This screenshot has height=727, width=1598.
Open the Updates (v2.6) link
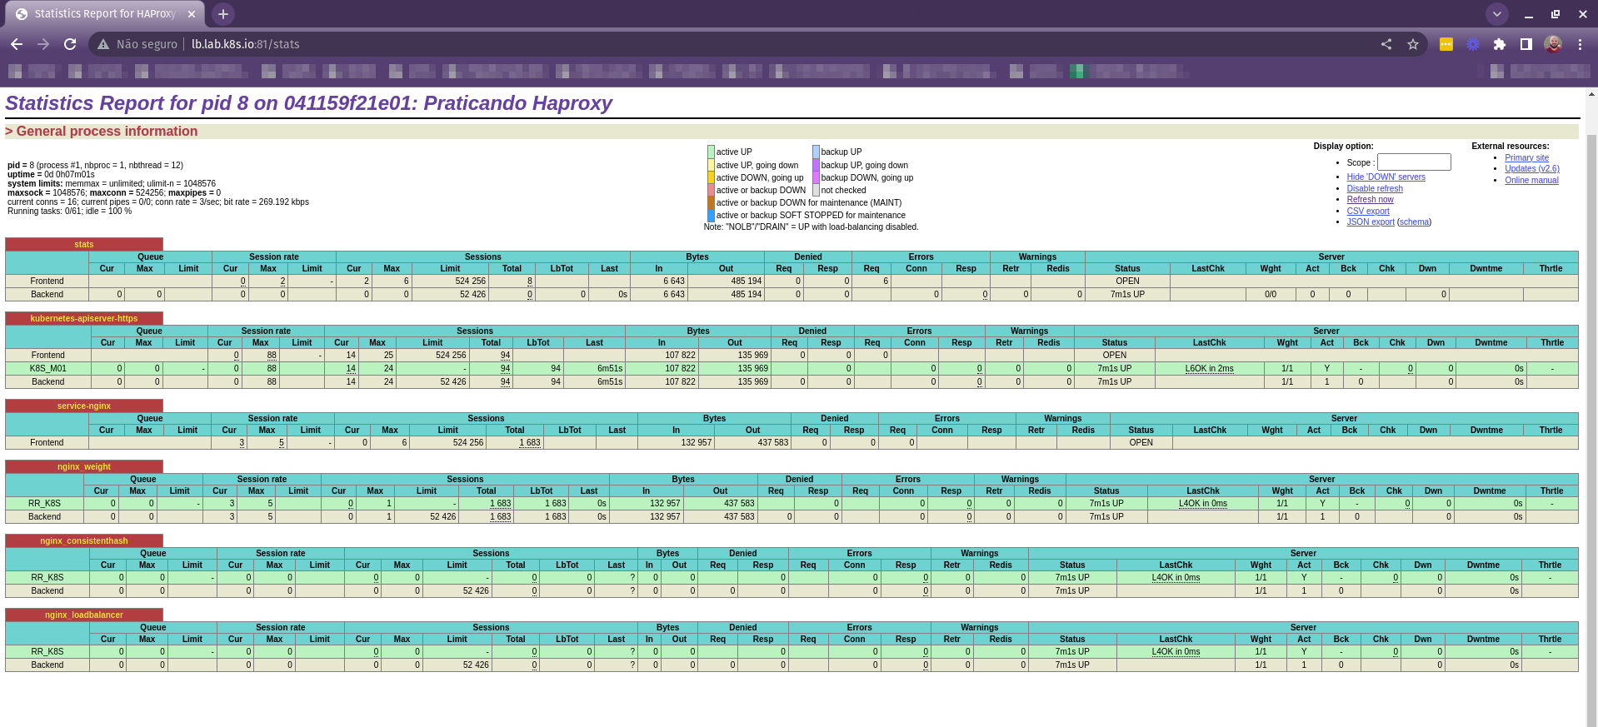[x=1531, y=169]
